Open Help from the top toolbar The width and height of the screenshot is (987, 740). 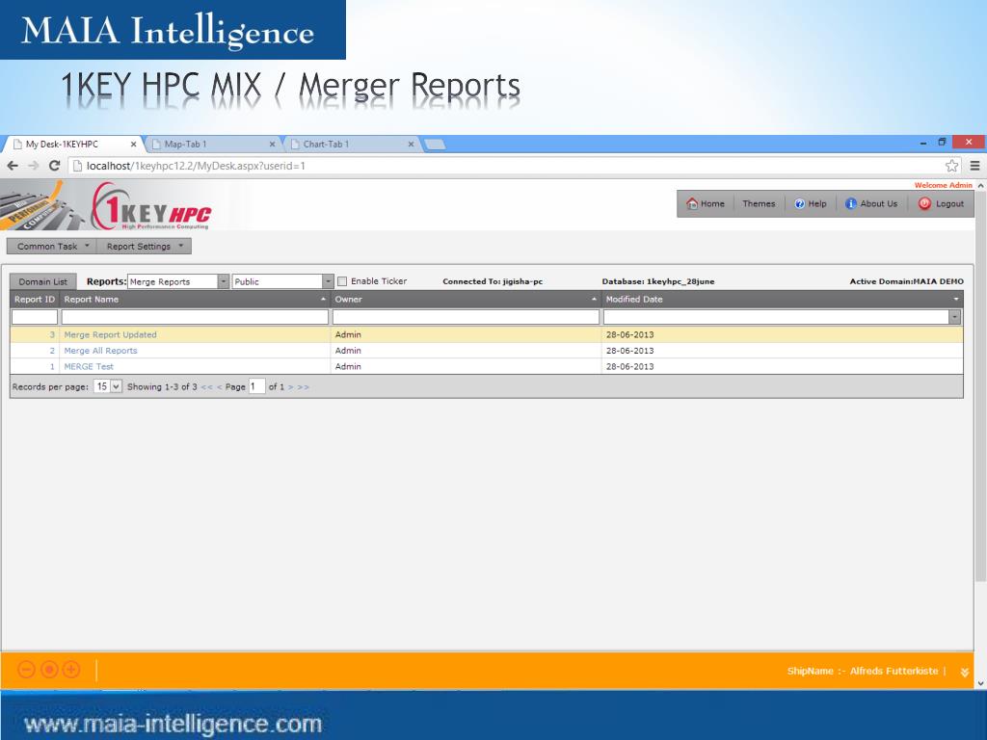[x=810, y=203]
